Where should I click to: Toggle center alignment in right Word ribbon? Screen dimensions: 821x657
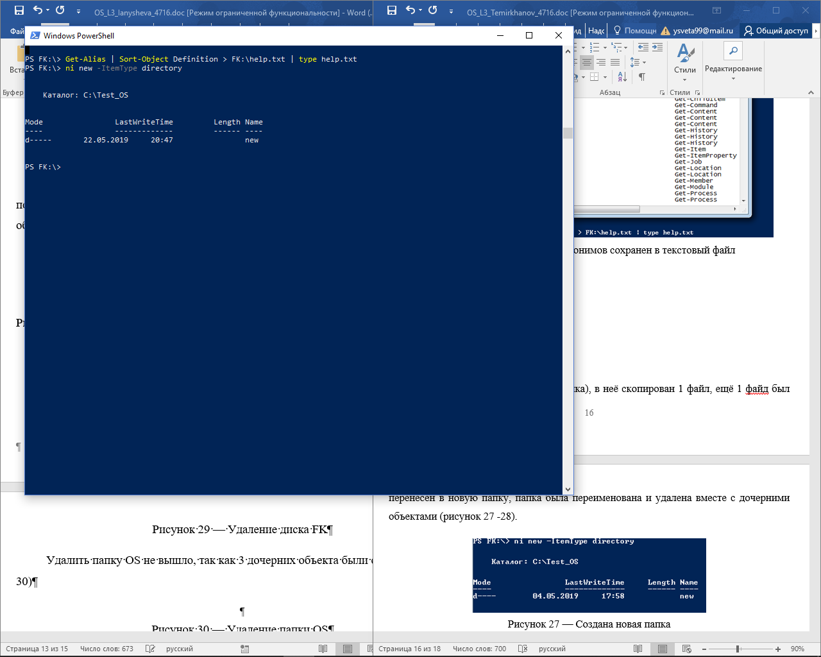[x=586, y=62]
